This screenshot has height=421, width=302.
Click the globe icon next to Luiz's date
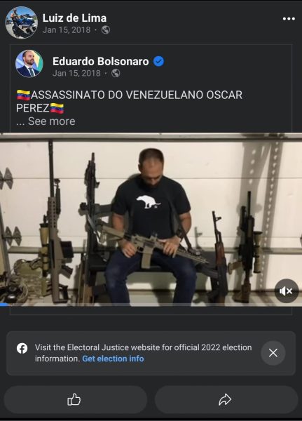tap(106, 29)
